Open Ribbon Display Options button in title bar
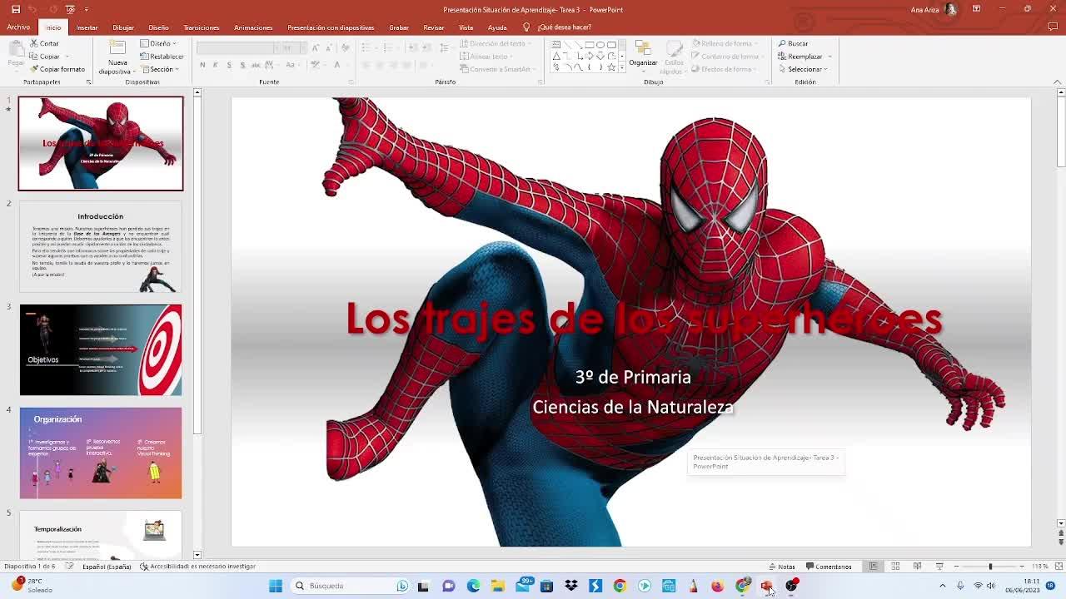Image resolution: width=1066 pixels, height=599 pixels. [x=976, y=9]
